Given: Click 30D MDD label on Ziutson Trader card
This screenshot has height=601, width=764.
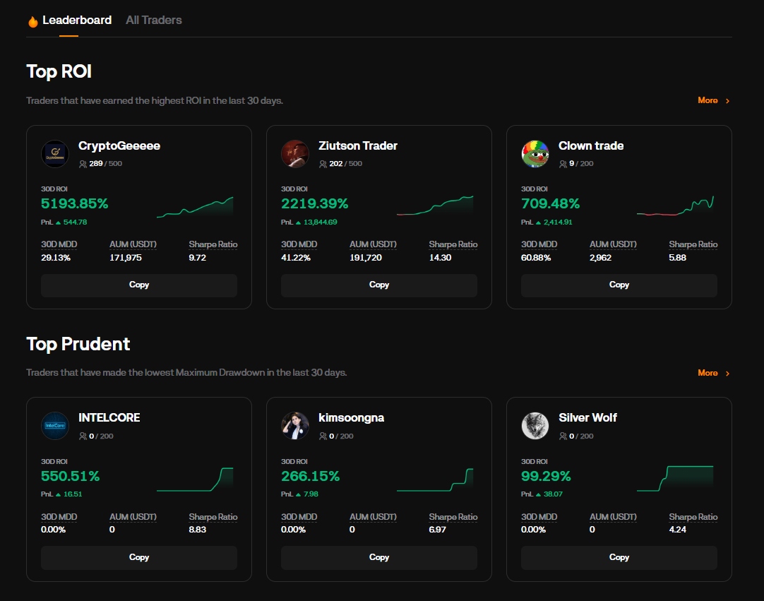Looking at the screenshot, I should point(299,244).
